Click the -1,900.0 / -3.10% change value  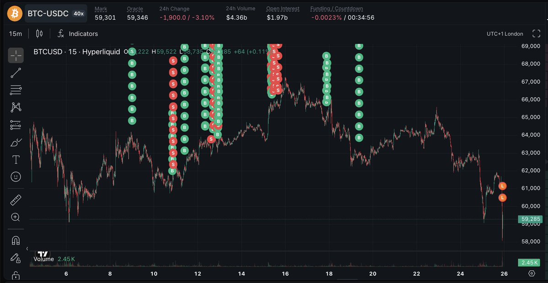tap(187, 17)
